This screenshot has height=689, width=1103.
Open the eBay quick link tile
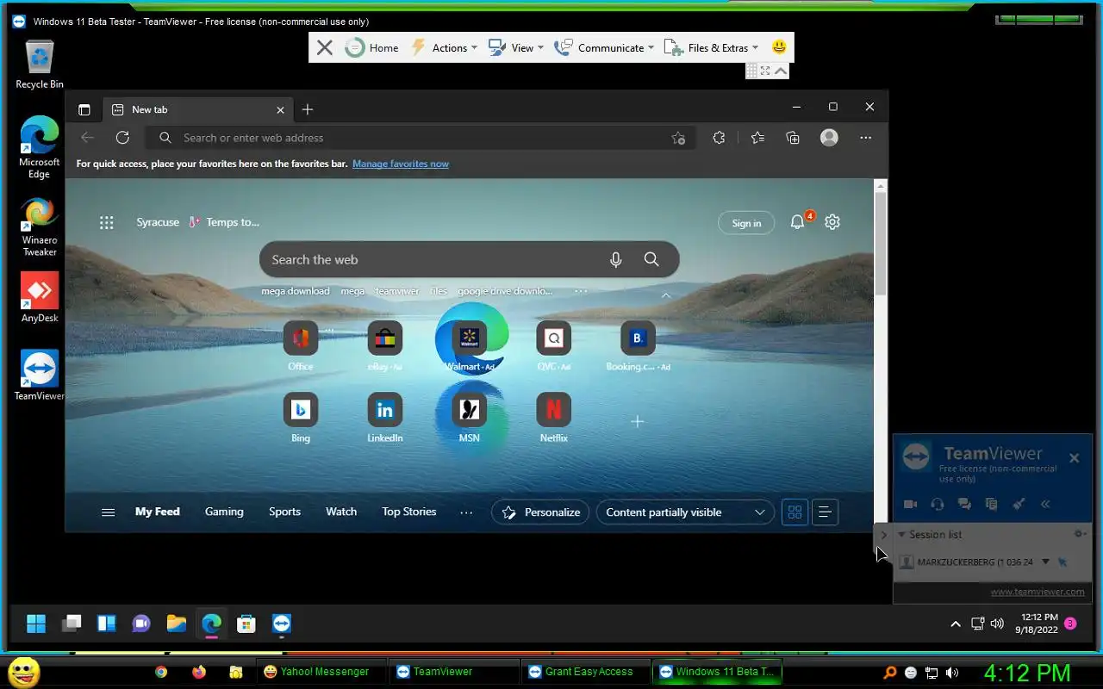tap(385, 346)
